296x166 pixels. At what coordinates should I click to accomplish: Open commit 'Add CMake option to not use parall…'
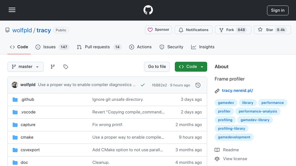click(128, 150)
